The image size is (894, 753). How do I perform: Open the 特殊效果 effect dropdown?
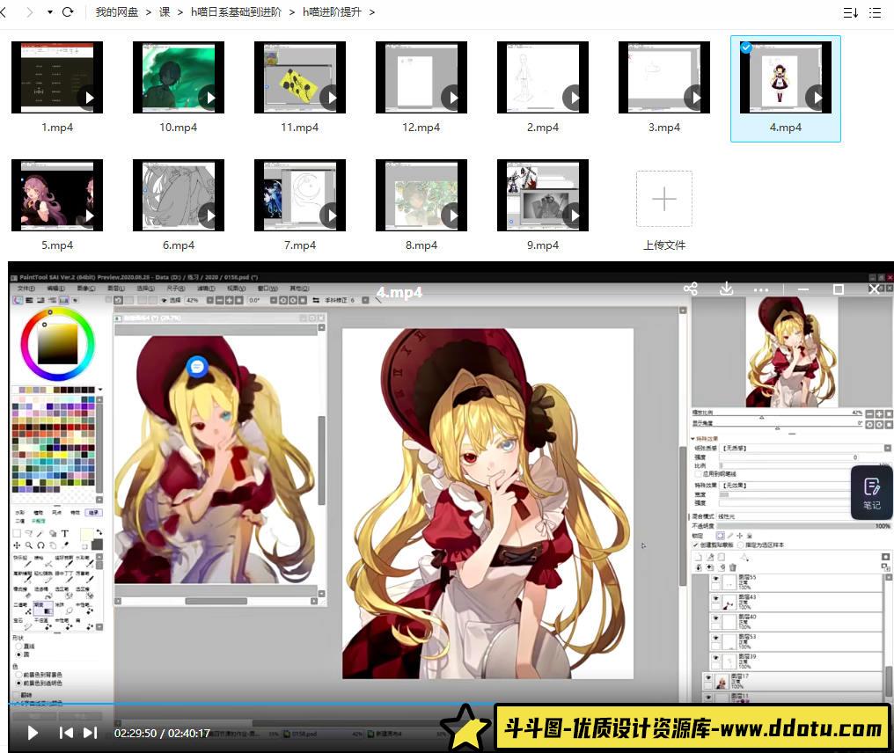pyautogui.click(x=786, y=486)
